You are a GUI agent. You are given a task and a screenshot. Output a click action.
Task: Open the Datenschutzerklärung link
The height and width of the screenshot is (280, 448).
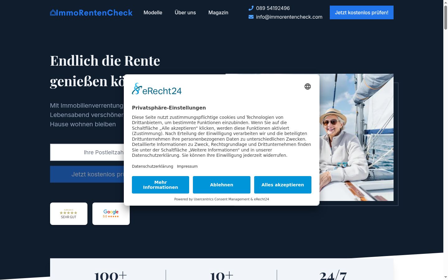152,166
